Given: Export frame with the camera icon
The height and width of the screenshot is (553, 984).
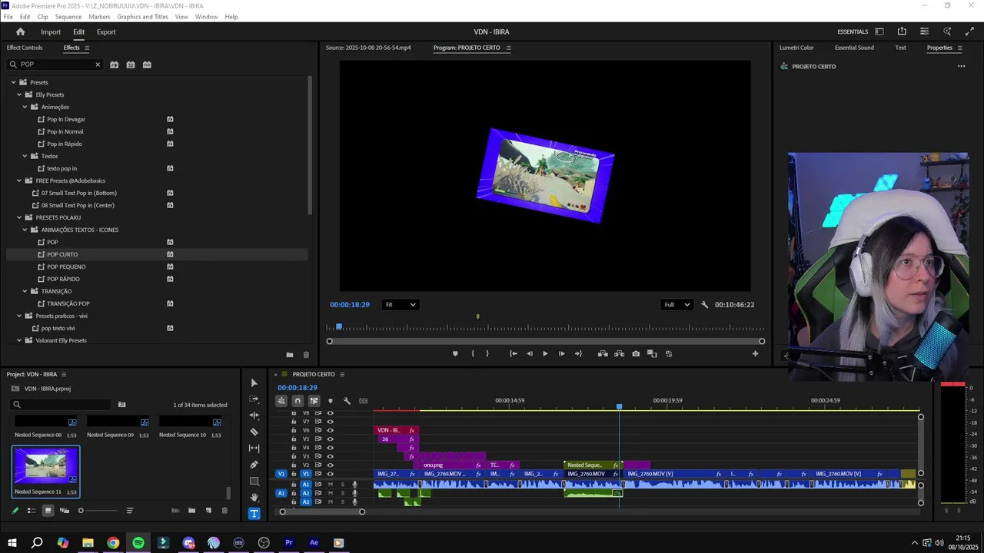Looking at the screenshot, I should point(636,354).
